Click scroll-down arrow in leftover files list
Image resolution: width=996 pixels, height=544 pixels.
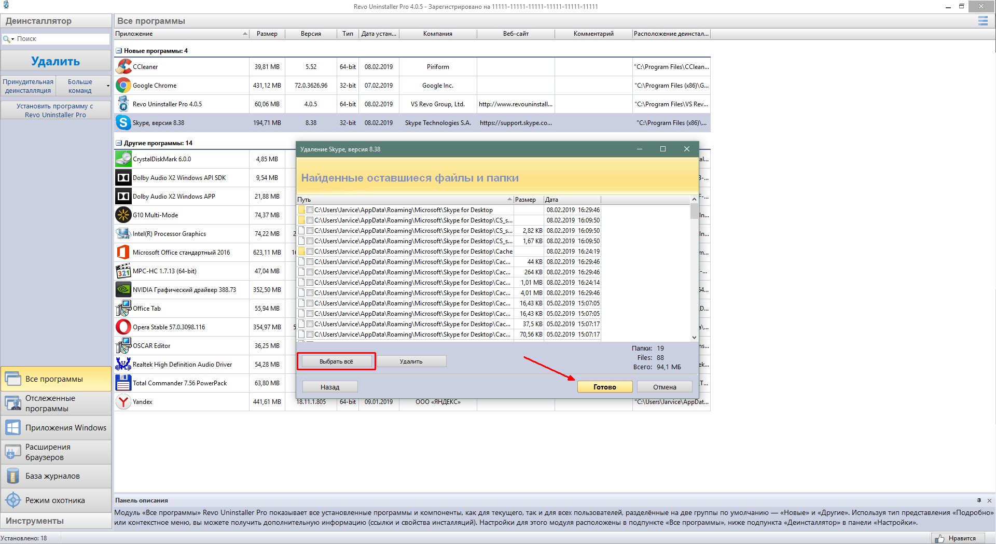click(x=694, y=337)
